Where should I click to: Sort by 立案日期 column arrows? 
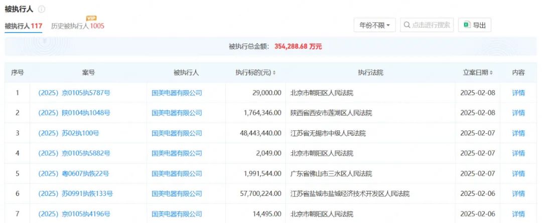tap(491, 73)
